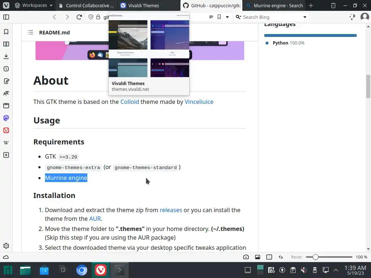The height and width of the screenshot is (278, 371).
Task: Toggle the side panel visibility button
Action: (x=6, y=17)
